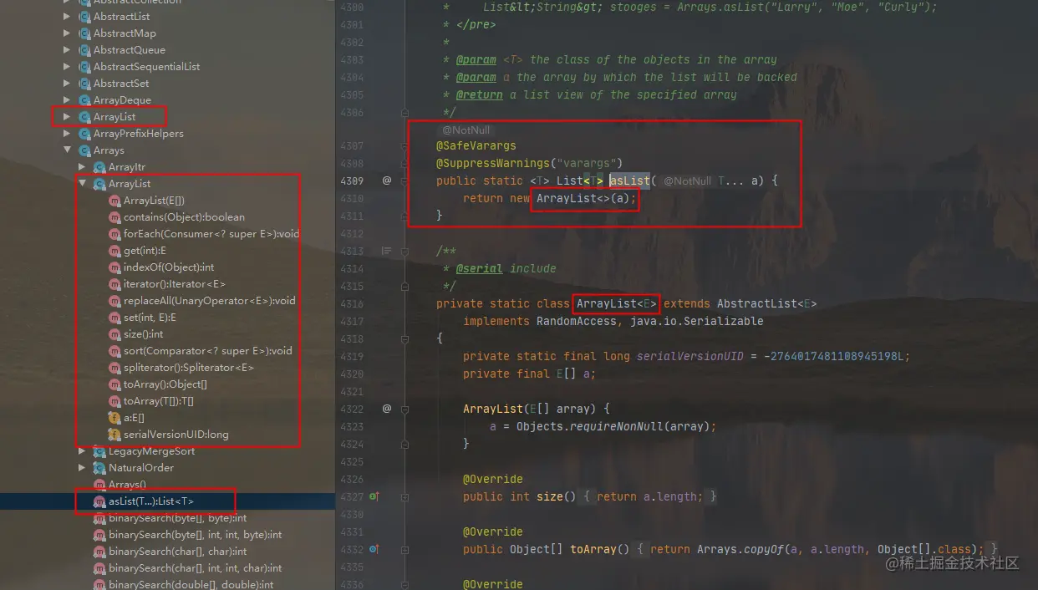This screenshot has width=1038, height=590.
Task: Click the ArrayDeque class icon
Action: point(84,100)
